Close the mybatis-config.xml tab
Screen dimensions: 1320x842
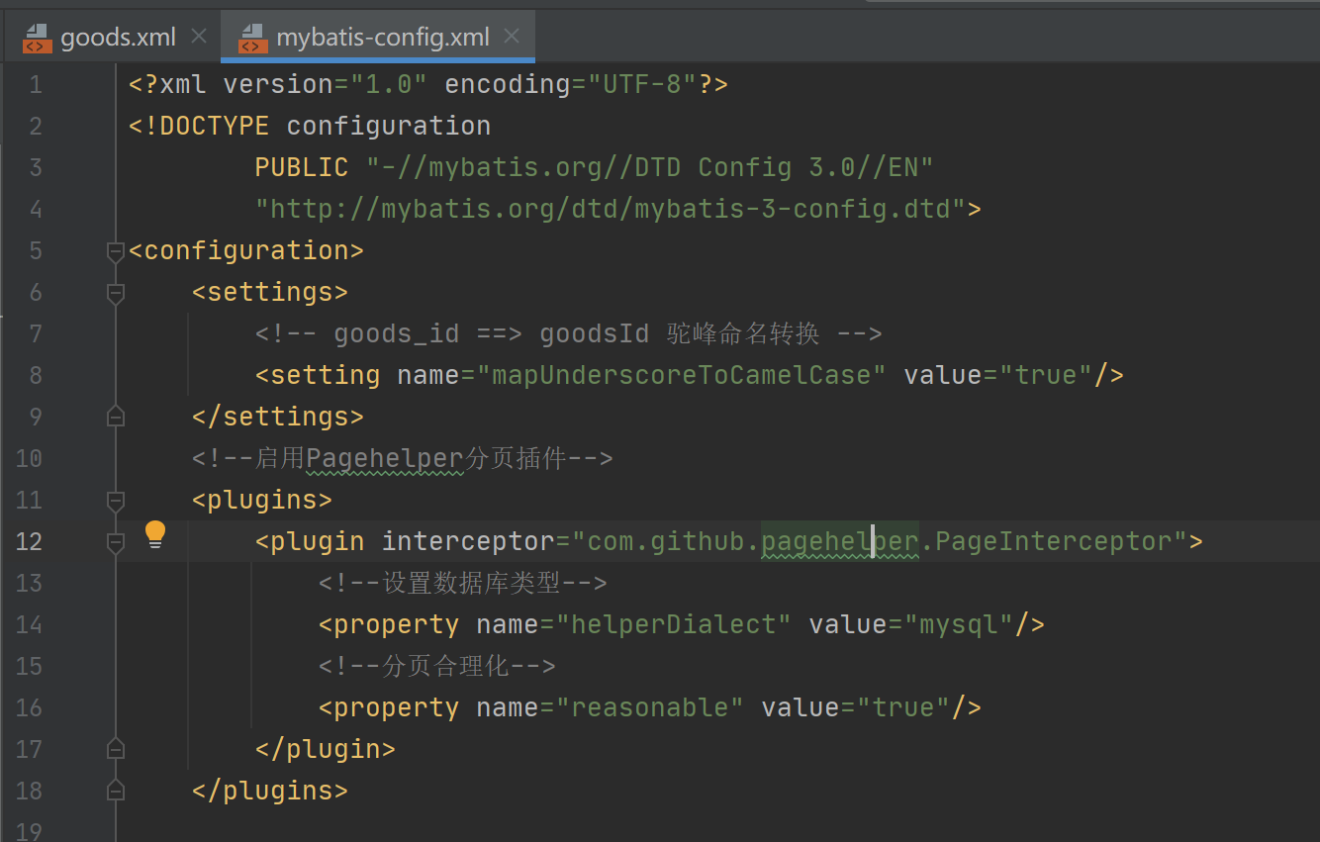coord(512,37)
